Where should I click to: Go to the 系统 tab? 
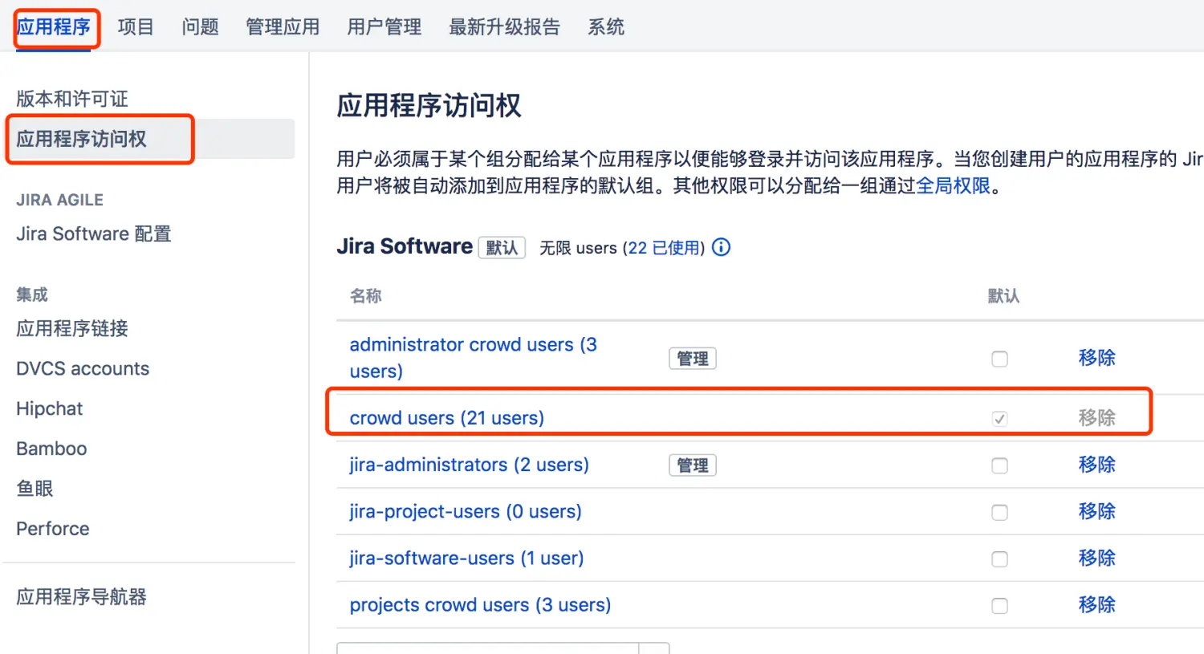(x=605, y=27)
